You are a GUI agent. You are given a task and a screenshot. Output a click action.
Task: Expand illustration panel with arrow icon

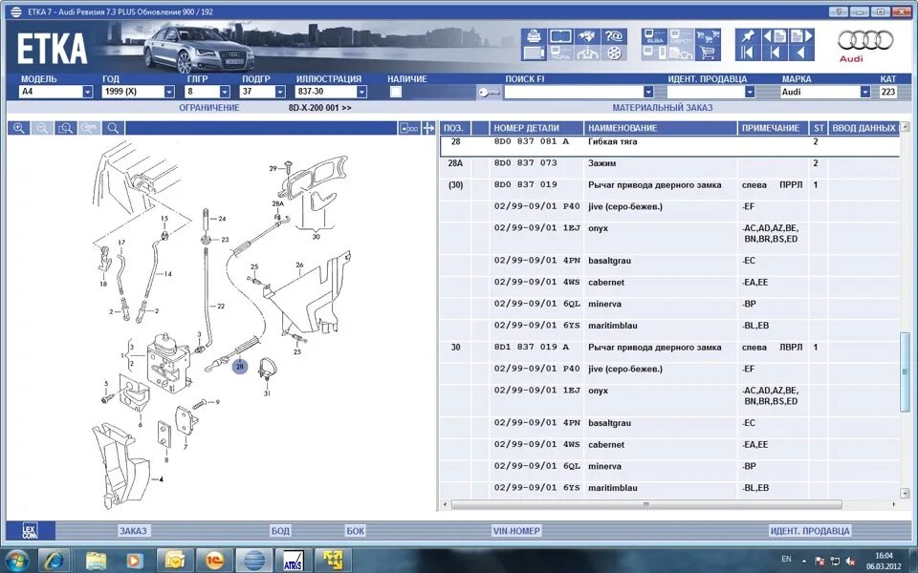click(x=428, y=128)
